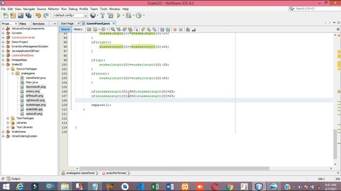Image resolution: width=341 pixels, height=191 pixels.
Task: Click the Profile Project toolbar icon
Action: click(139, 15)
